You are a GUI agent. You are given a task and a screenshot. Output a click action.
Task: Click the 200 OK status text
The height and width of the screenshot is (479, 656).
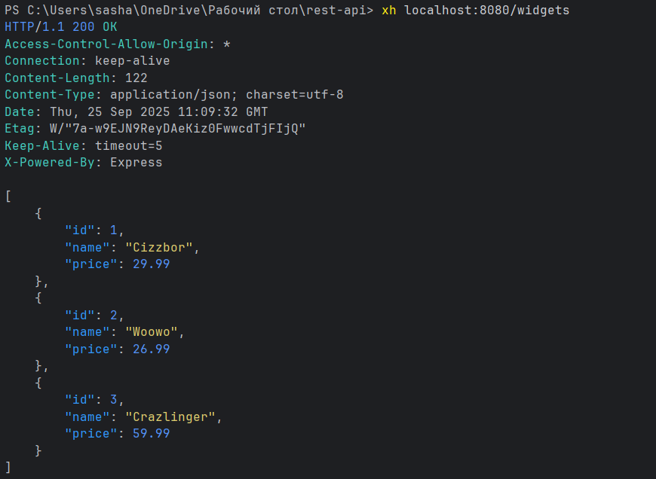[95, 26]
